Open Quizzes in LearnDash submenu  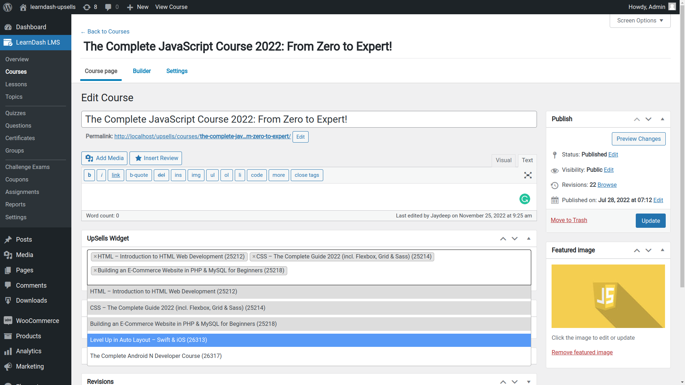click(x=15, y=113)
